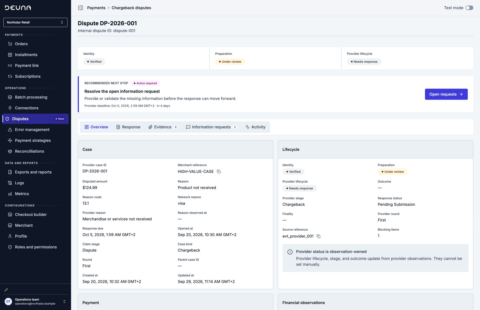Viewport: 480px width, 310px height.
Task: Toggle Test mode switch
Action: (469, 8)
